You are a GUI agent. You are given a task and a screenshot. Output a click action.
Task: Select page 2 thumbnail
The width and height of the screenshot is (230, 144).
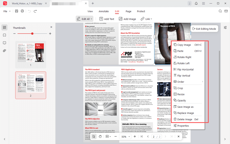point(31,85)
